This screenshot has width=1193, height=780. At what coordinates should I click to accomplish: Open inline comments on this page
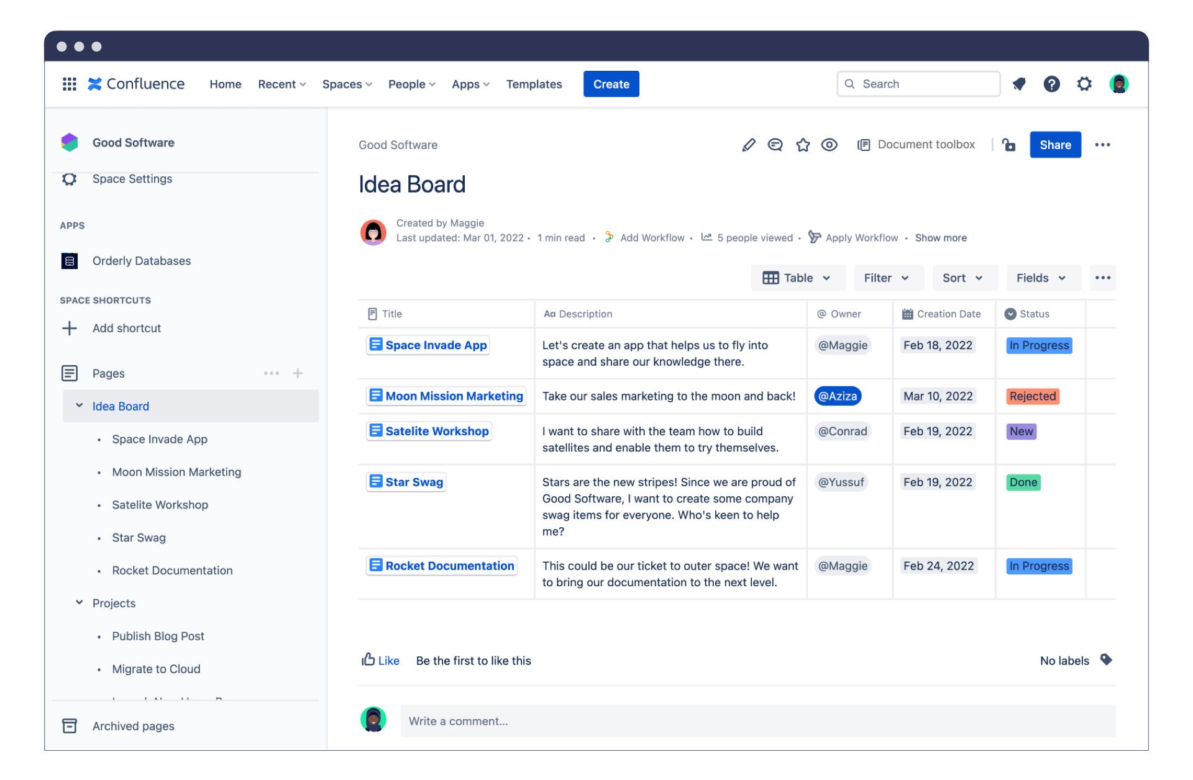pos(775,145)
